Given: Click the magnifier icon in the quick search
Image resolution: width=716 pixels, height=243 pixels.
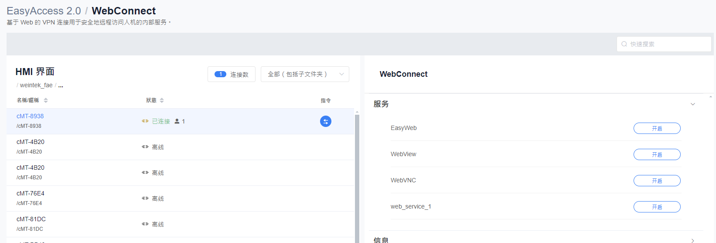Looking at the screenshot, I should tap(624, 44).
